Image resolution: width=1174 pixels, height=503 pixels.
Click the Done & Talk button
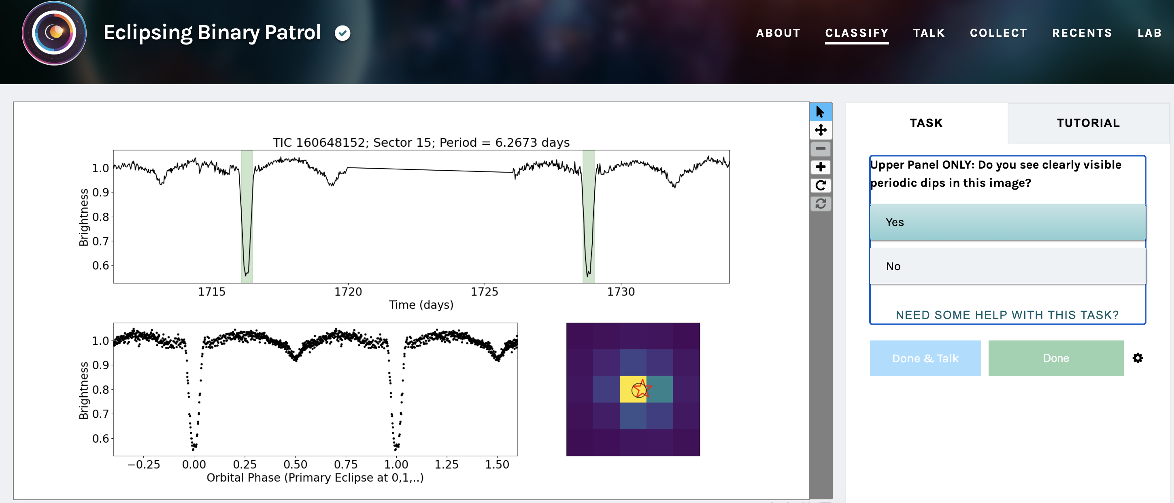point(925,358)
